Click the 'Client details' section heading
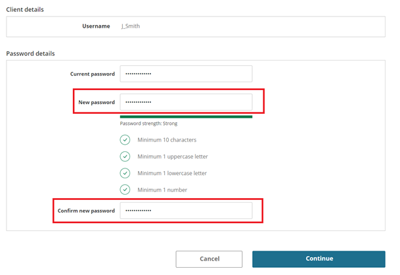The height and width of the screenshot is (275, 400). [x=25, y=9]
